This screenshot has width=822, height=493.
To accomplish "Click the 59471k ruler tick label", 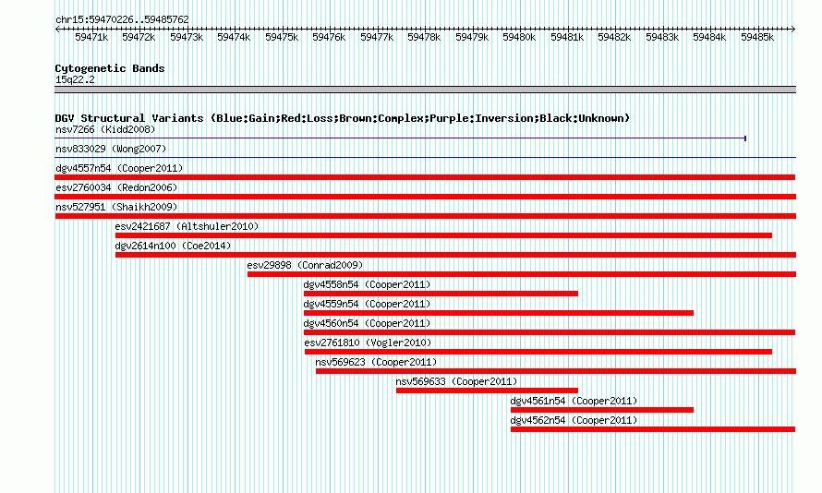I will [91, 37].
